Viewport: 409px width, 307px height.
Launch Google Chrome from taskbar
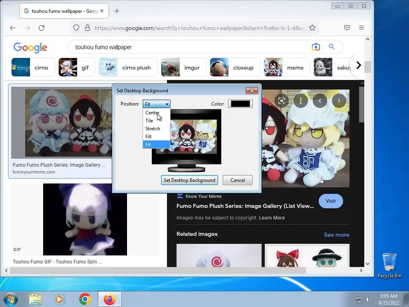pos(85,299)
